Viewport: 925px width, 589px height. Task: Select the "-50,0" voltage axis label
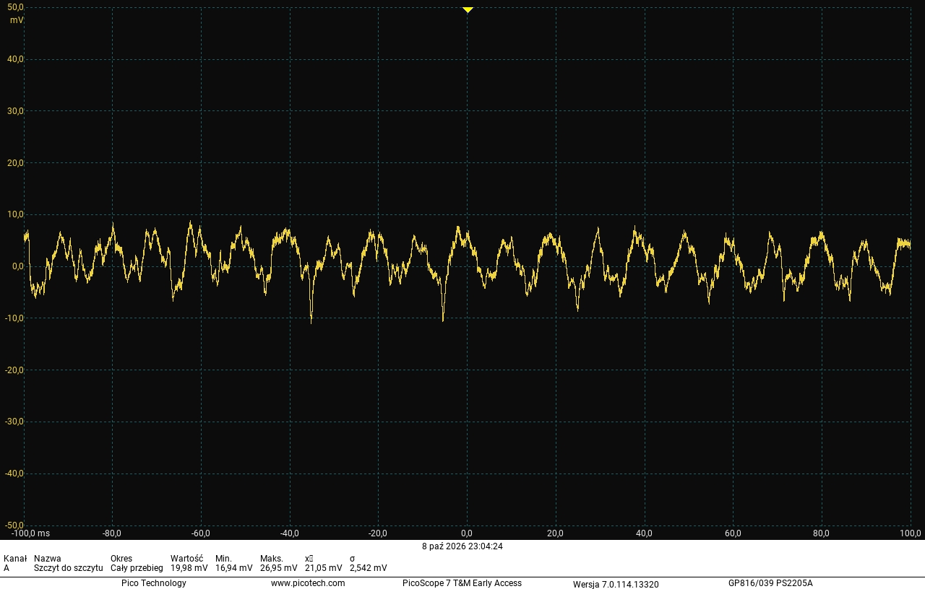[14, 525]
